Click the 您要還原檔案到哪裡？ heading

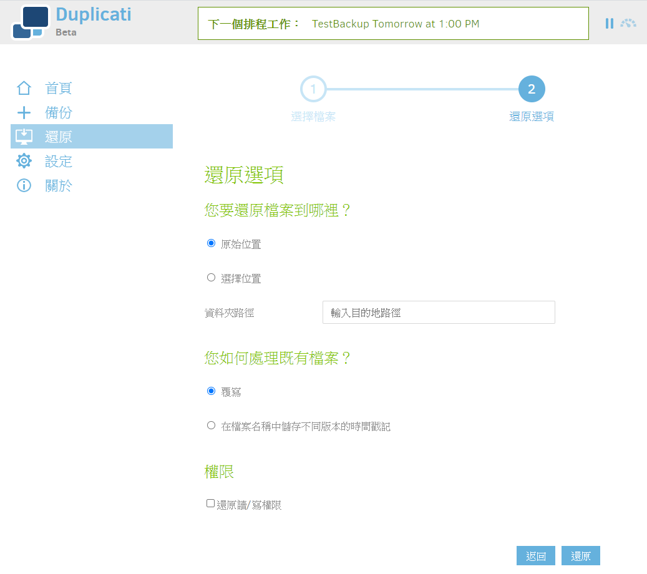click(x=277, y=210)
